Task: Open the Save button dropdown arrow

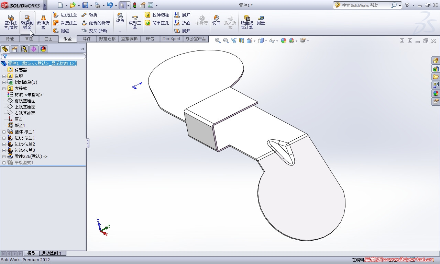Action: coord(91,5)
